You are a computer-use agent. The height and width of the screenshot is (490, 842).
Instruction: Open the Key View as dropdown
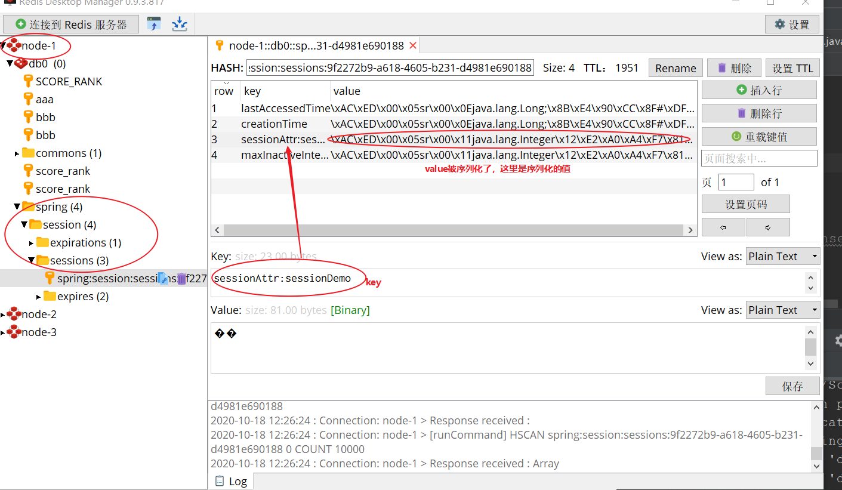pyautogui.click(x=783, y=256)
